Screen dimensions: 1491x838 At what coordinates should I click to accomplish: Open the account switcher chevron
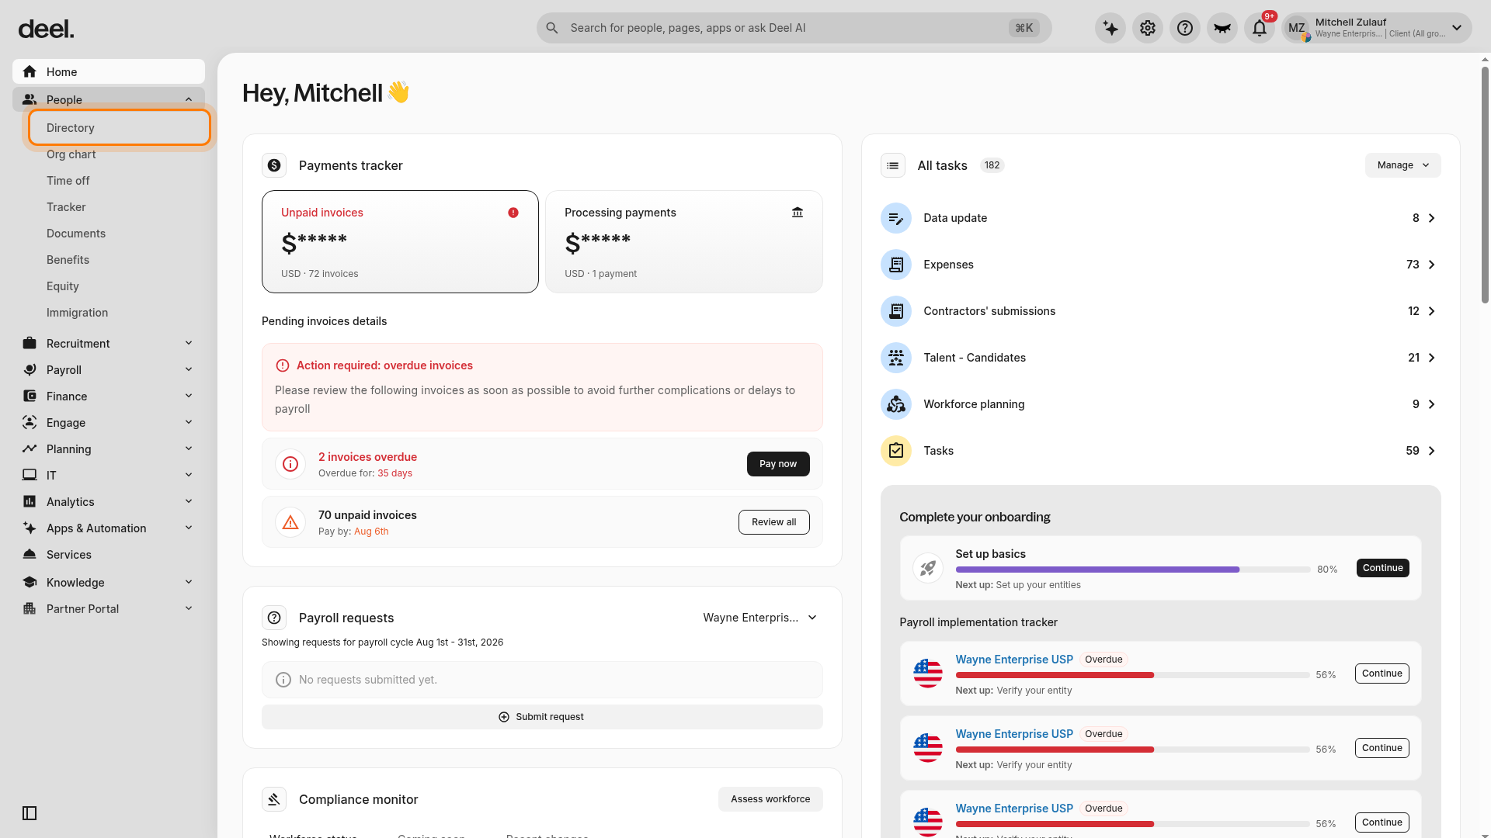(x=1457, y=28)
